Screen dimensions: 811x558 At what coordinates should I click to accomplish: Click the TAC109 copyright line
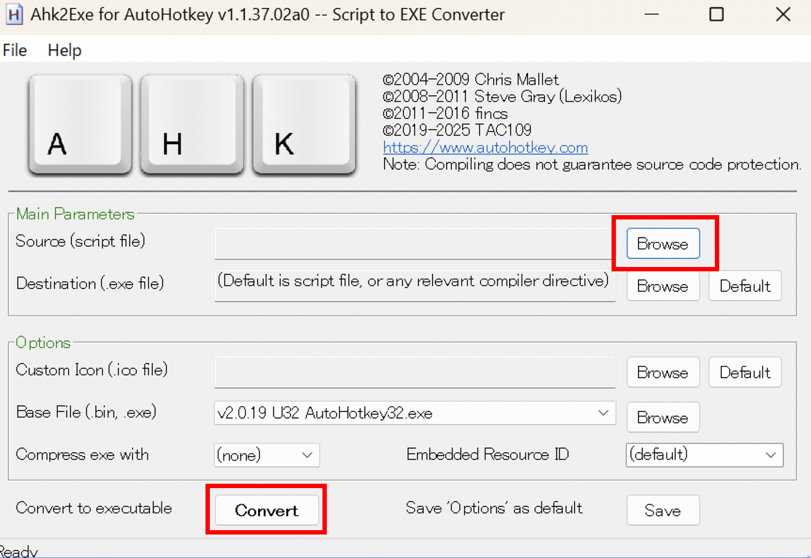(x=457, y=130)
